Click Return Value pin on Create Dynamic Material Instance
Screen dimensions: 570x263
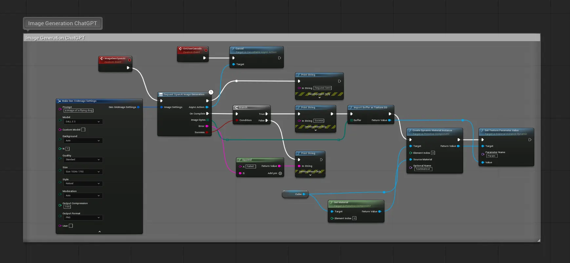[x=458, y=146]
